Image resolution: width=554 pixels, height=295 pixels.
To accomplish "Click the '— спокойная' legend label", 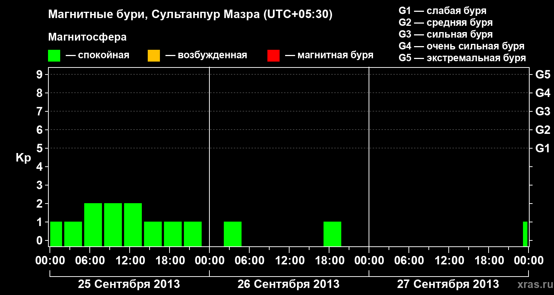I will (98, 56).
